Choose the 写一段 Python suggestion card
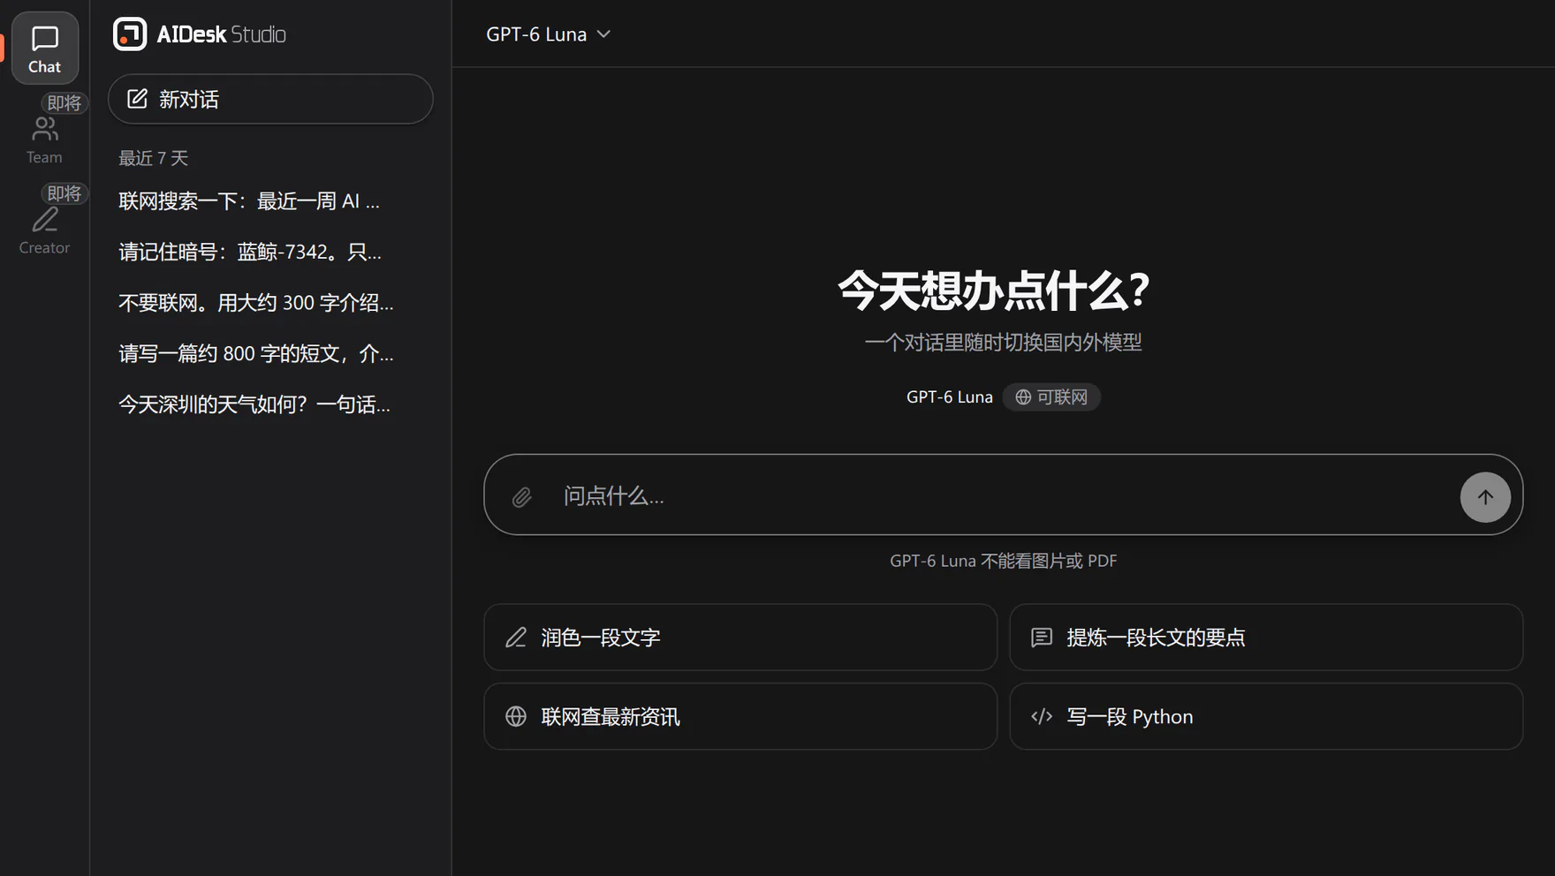Viewport: 1555px width, 876px height. (x=1266, y=716)
